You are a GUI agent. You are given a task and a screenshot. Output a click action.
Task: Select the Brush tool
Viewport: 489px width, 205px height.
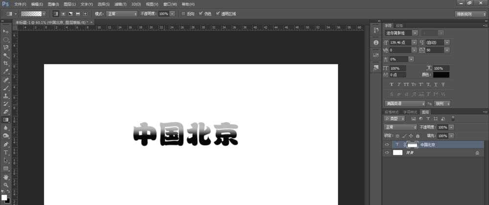[5, 88]
